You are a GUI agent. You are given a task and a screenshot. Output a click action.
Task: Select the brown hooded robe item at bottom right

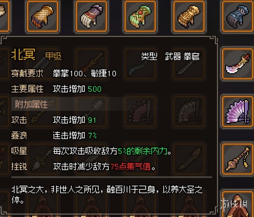click(237, 204)
